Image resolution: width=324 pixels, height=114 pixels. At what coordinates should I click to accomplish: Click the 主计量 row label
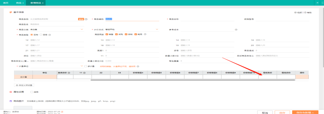[x=24, y=77]
